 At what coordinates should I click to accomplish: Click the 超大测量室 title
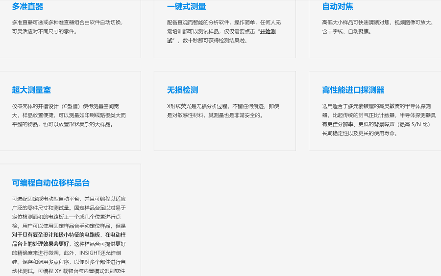pyautogui.click(x=31, y=90)
